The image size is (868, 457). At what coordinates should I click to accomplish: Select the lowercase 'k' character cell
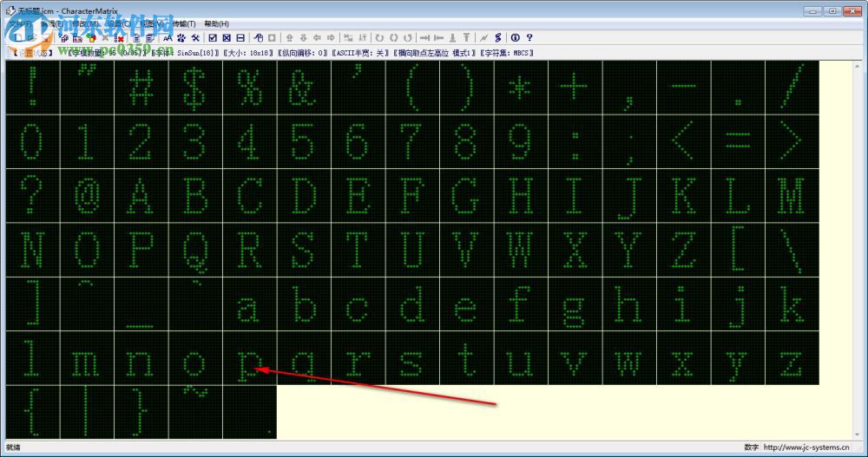click(792, 304)
